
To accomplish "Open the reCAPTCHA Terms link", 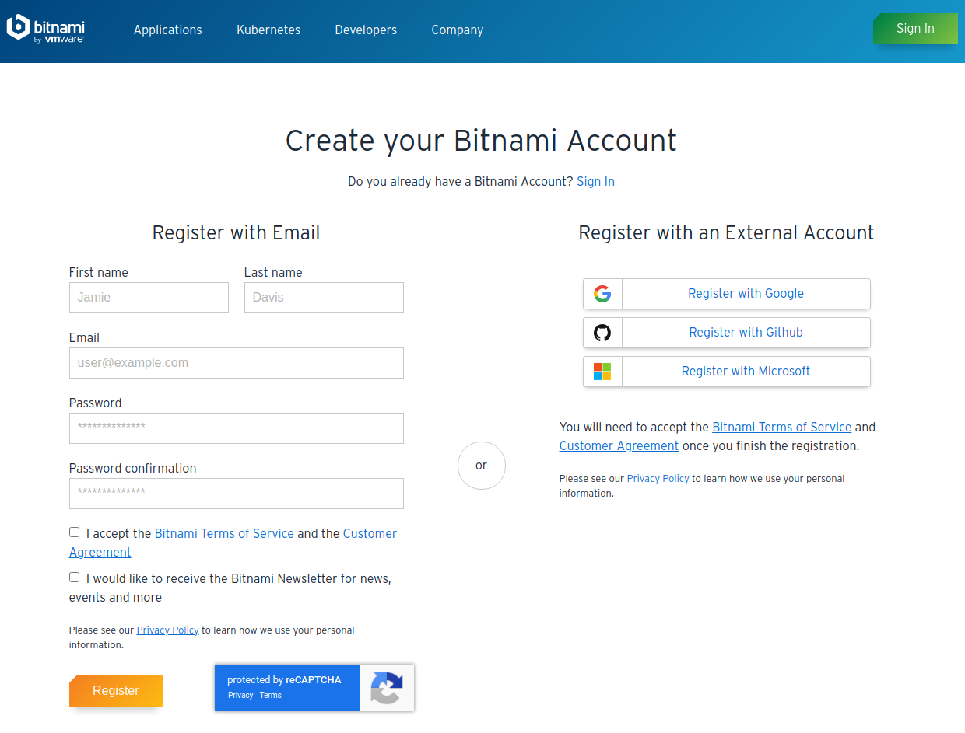I will pyautogui.click(x=271, y=695).
